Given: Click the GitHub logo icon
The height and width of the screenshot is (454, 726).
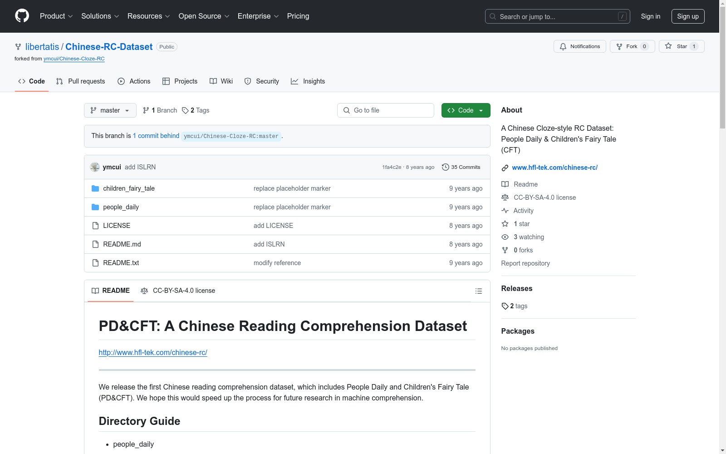Looking at the screenshot, I should [x=22, y=16].
